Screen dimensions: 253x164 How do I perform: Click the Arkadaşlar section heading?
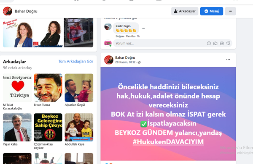[14, 62]
